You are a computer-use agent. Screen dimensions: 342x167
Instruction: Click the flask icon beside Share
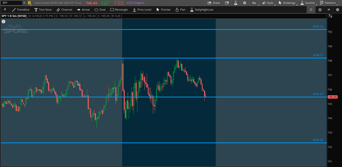236,3
